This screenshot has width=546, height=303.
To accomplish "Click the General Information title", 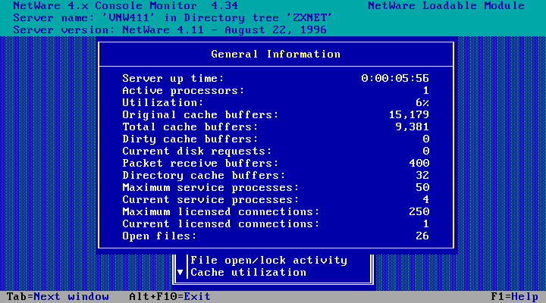I will 275,55.
